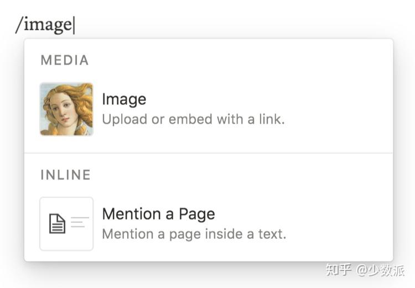Click the @少数派 watermark text

pos(381,270)
